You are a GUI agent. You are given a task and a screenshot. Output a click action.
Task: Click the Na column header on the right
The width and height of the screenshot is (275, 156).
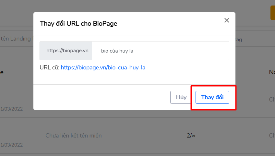coord(272,72)
